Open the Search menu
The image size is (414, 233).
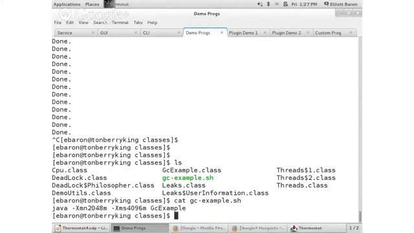[x=100, y=23]
